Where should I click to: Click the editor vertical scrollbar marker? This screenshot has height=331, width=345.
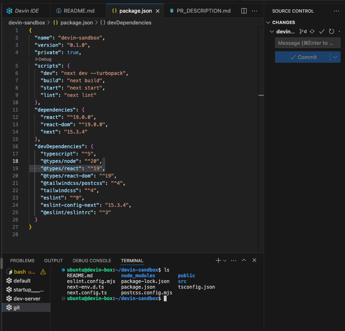click(261, 95)
